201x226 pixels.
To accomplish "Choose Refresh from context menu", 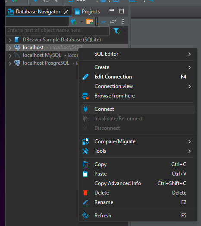I will [138, 216].
